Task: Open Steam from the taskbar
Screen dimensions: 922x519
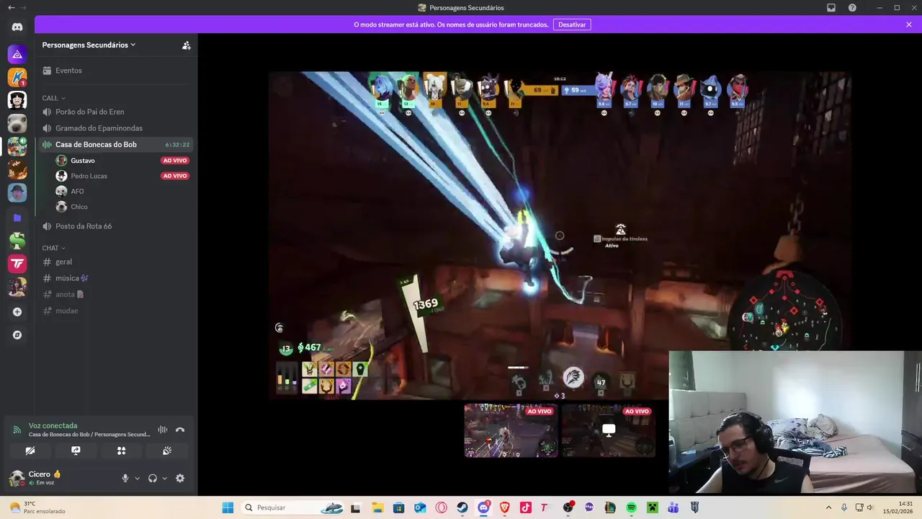Action: coord(462,507)
